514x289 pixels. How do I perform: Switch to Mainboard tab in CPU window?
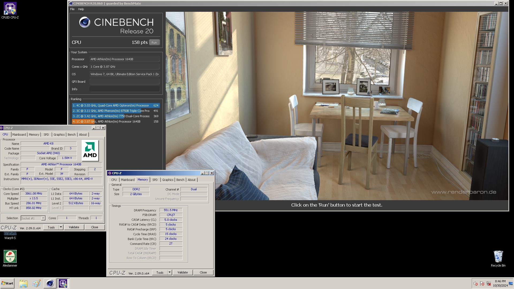click(19, 135)
